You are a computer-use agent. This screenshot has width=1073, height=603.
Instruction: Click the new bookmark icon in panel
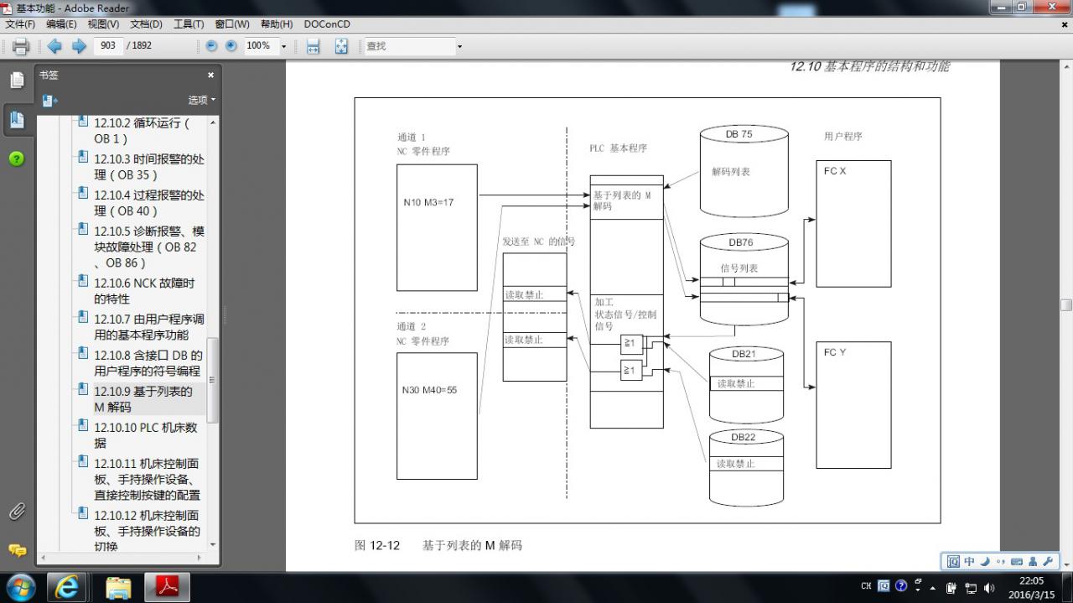tap(49, 100)
